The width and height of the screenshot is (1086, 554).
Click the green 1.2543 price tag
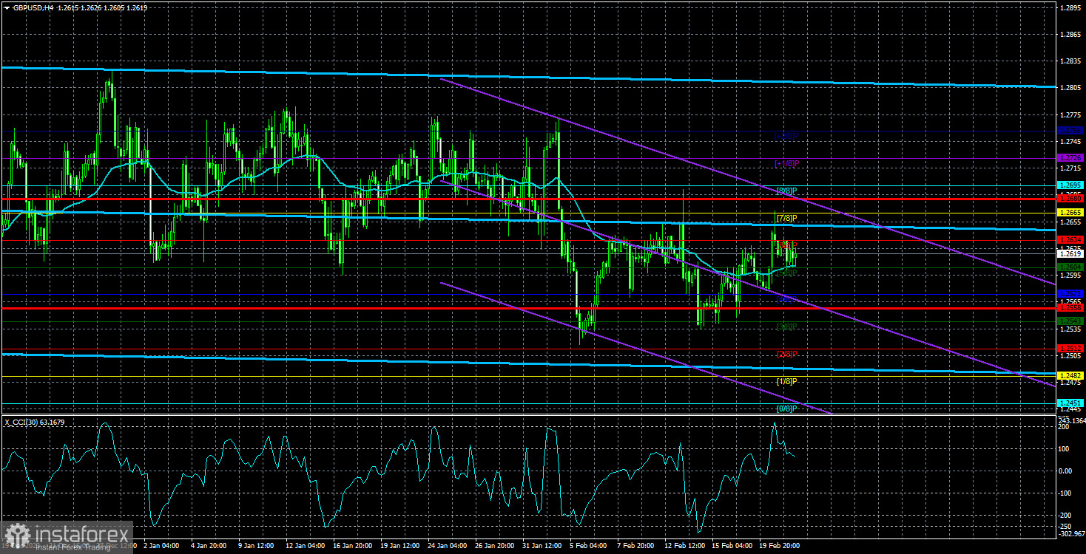(1070, 321)
